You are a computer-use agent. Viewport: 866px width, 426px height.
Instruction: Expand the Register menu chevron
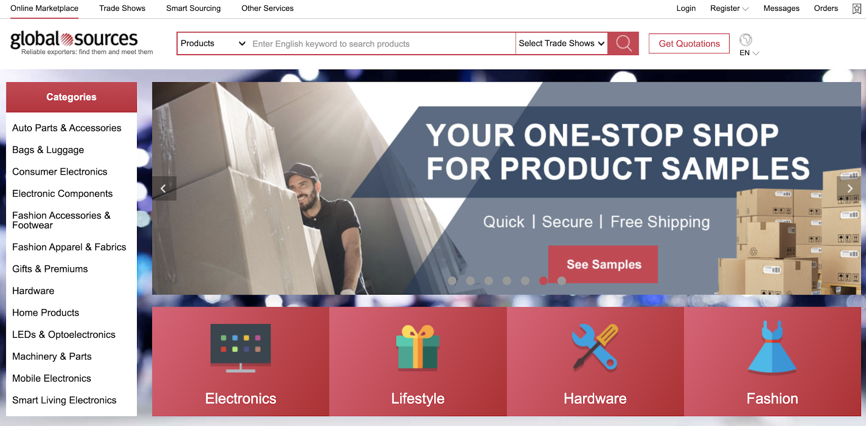pyautogui.click(x=745, y=9)
